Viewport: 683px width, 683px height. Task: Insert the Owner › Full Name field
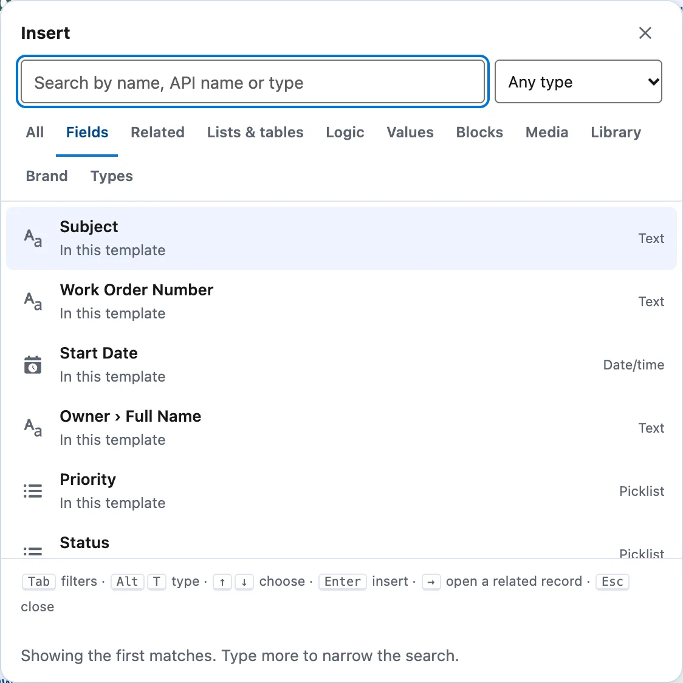tap(341, 428)
